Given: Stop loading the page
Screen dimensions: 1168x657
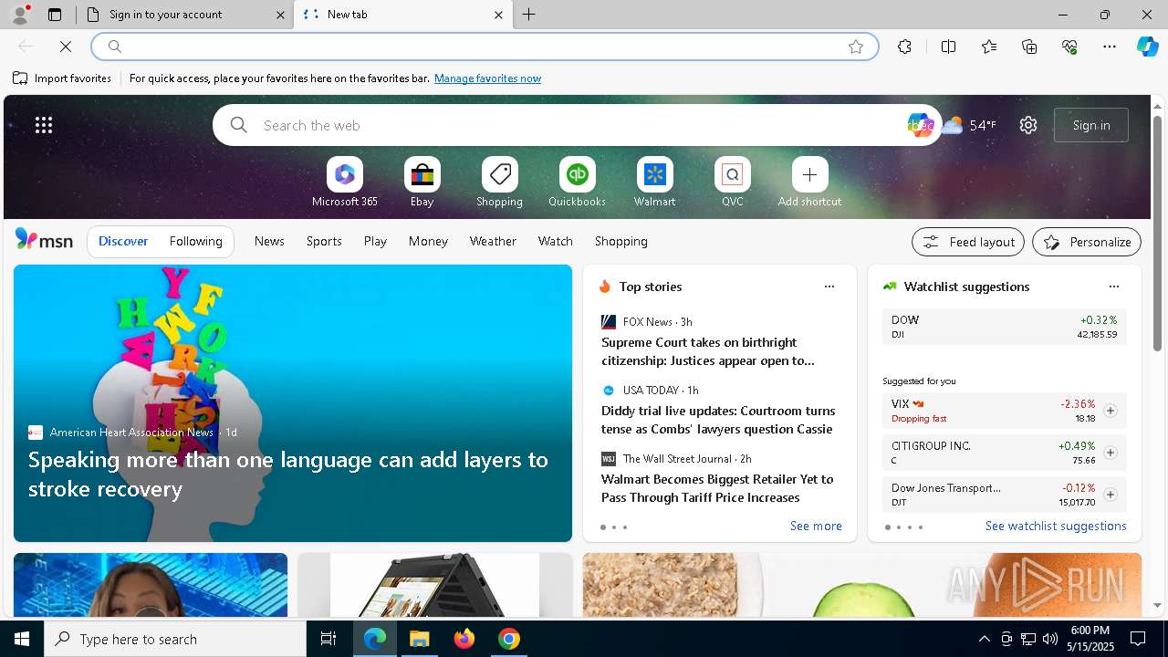Looking at the screenshot, I should click(66, 47).
